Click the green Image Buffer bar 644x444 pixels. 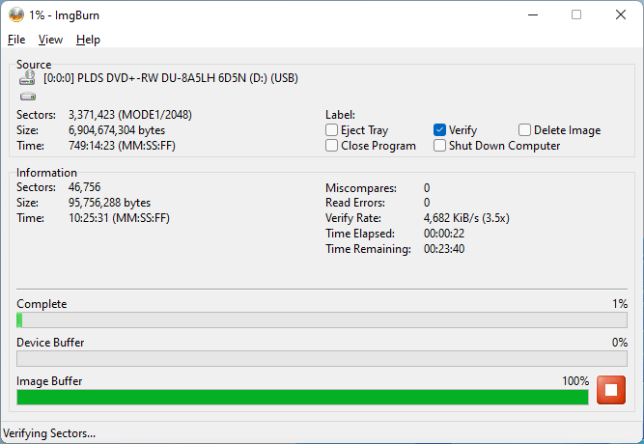[x=301, y=397]
